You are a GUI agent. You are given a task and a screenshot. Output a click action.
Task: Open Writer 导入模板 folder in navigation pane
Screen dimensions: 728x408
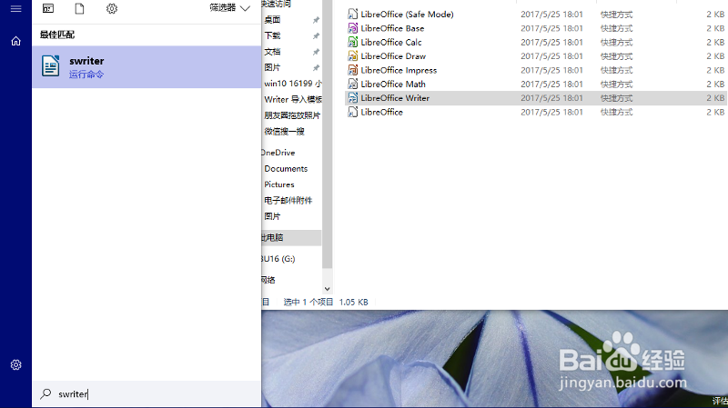coord(292,99)
